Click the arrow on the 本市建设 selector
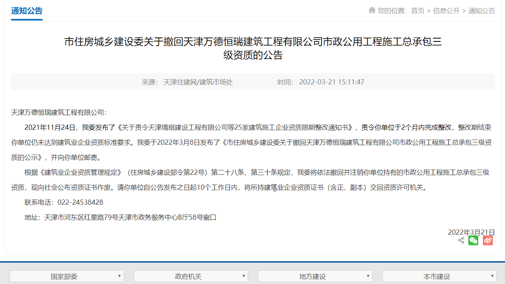505x284 pixels. 493,276
